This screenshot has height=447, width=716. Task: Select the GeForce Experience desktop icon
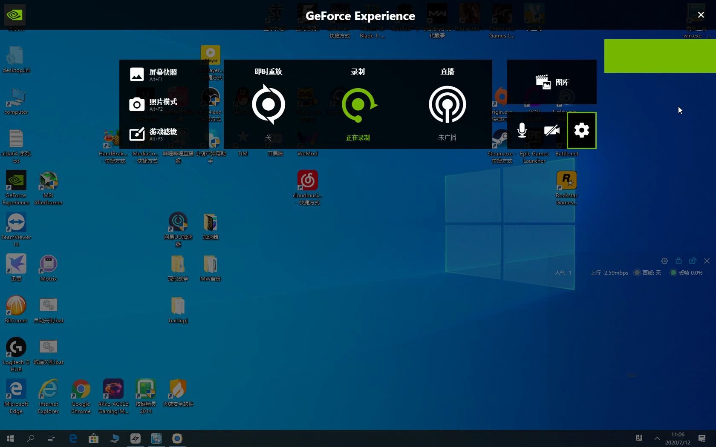pyautogui.click(x=16, y=188)
